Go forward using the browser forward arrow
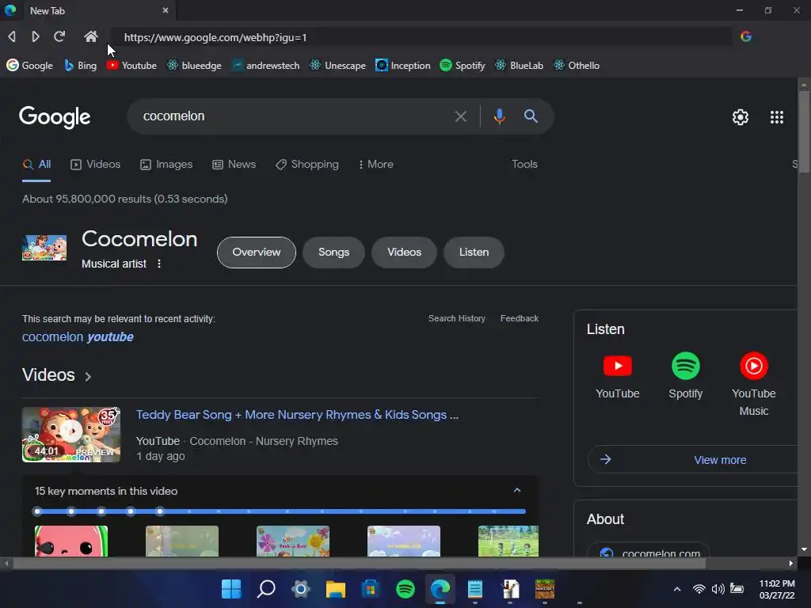This screenshot has width=811, height=608. click(35, 36)
